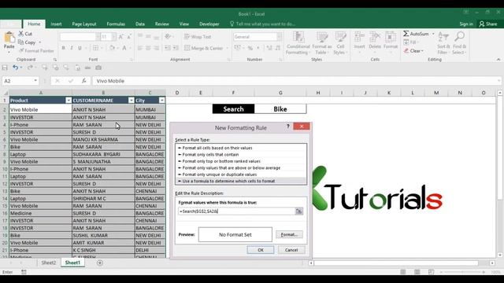Click the Page Layout view icon in status bar
The image size is (504, 283).
pos(417,272)
